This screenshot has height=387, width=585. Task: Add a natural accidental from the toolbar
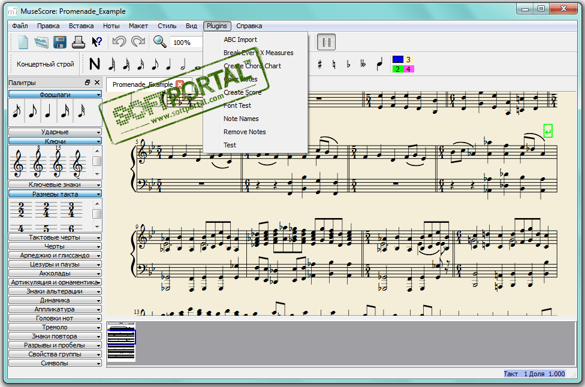click(x=334, y=65)
